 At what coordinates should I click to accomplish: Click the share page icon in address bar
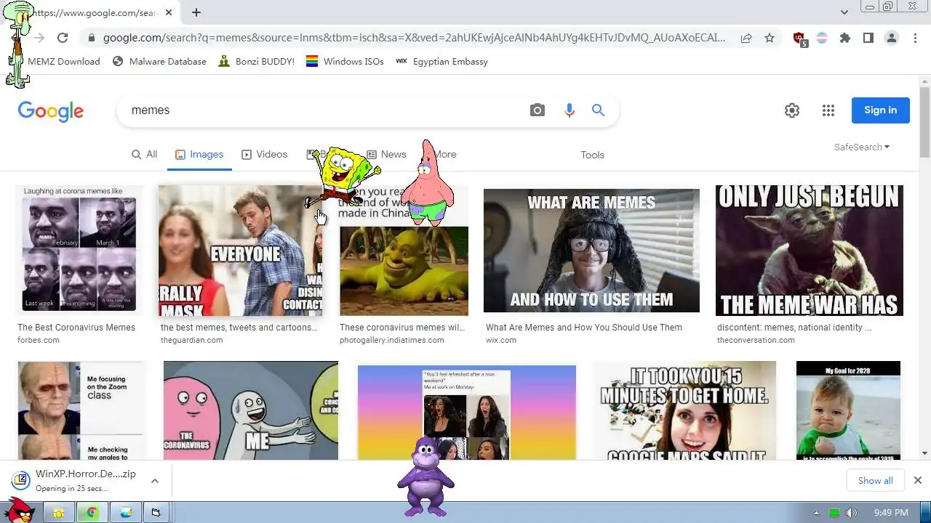(x=746, y=38)
